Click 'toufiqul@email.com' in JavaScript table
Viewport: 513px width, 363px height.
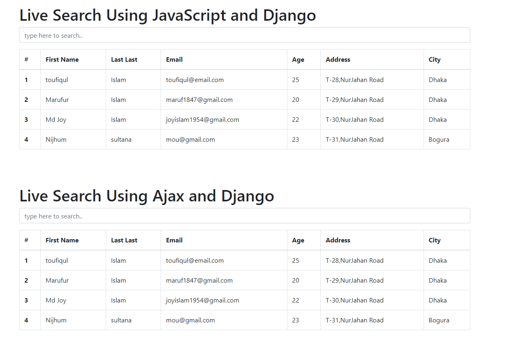tap(195, 80)
